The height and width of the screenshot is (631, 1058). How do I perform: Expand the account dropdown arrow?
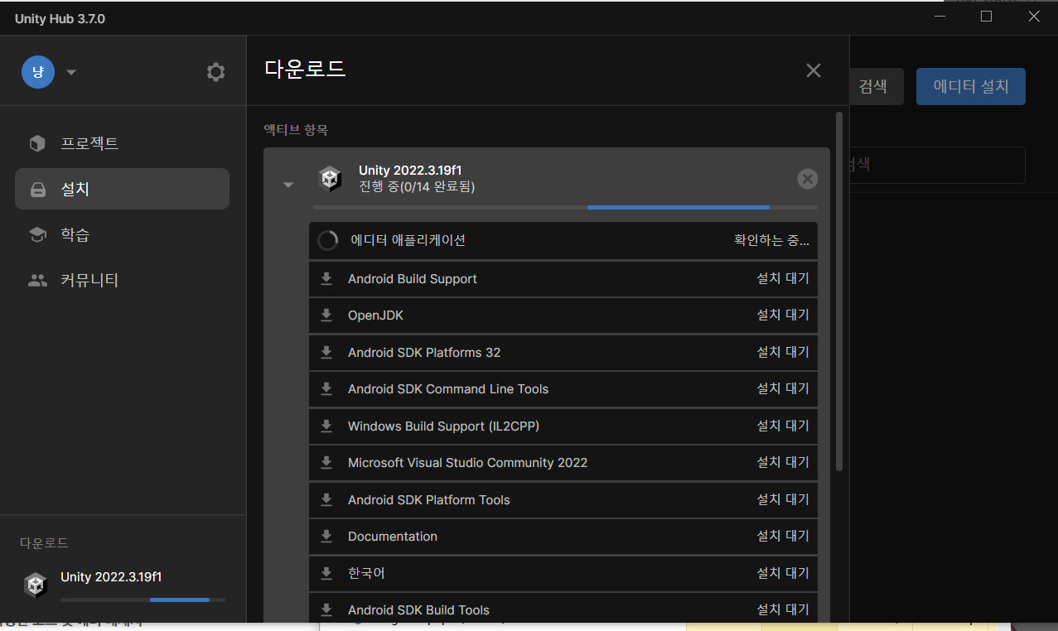71,72
